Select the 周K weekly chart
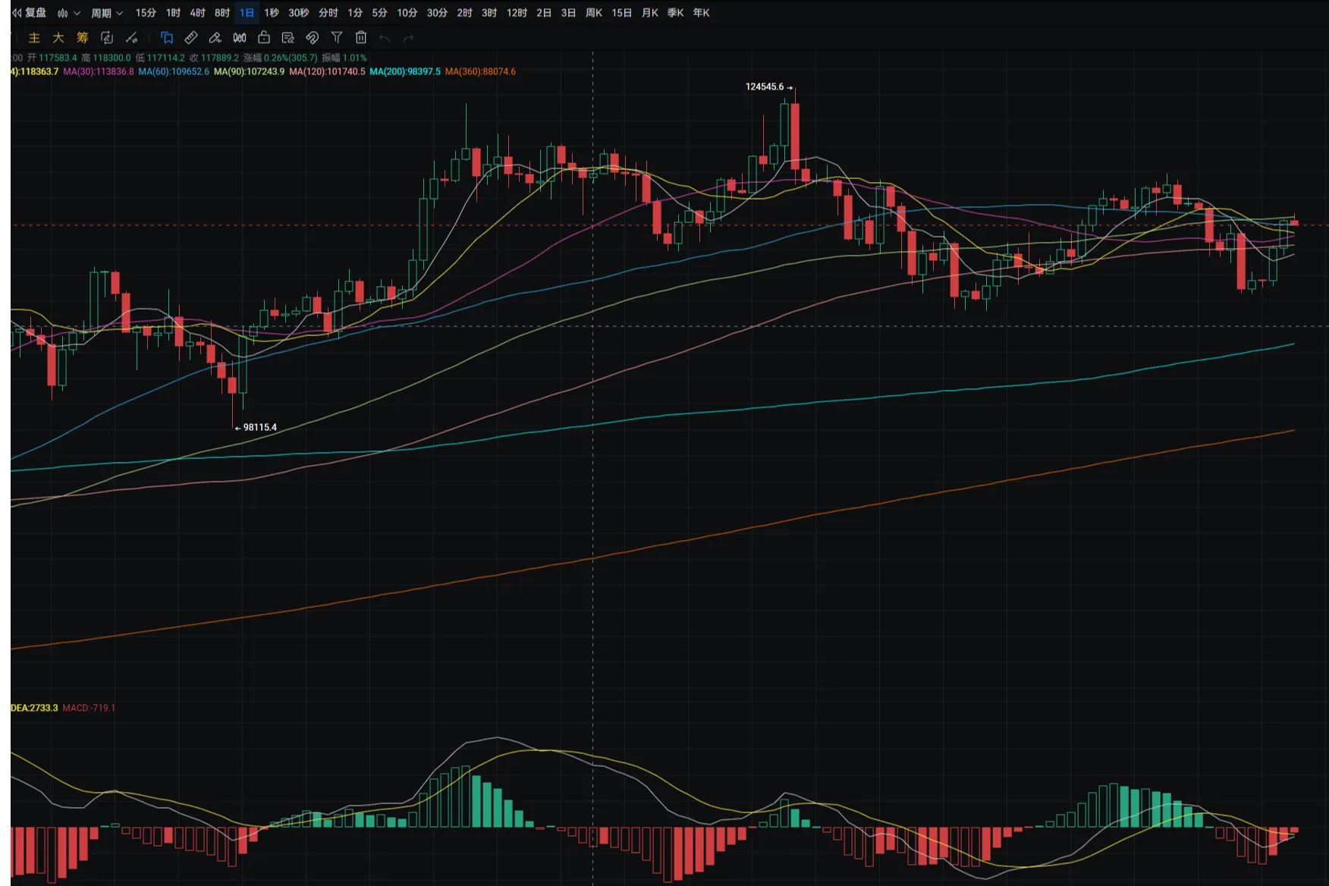 click(593, 13)
